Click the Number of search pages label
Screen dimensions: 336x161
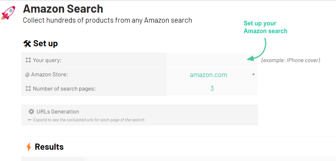click(64, 89)
